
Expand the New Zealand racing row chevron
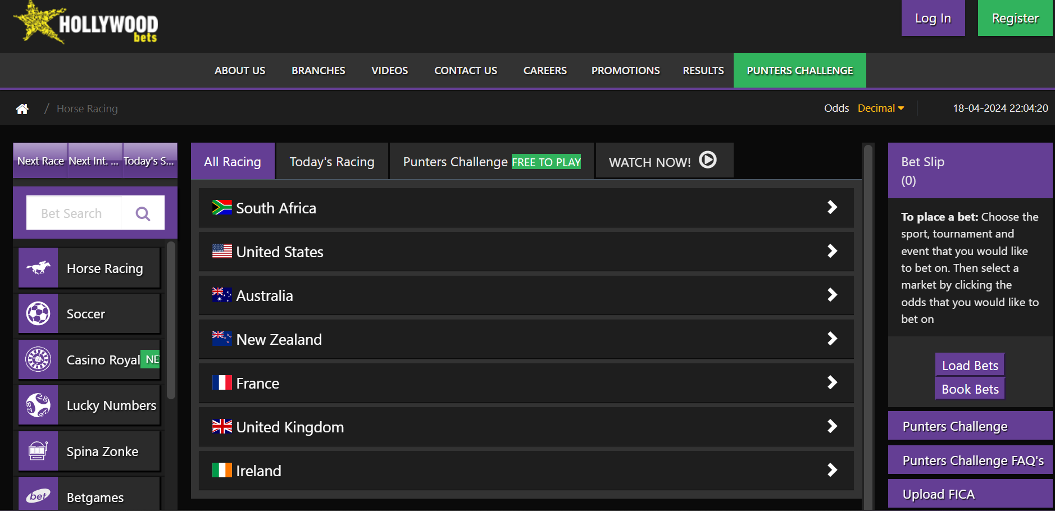[833, 339]
